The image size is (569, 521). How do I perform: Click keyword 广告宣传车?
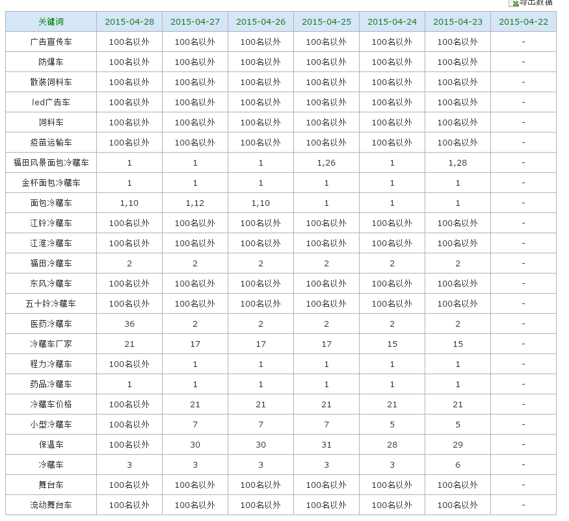(51, 42)
